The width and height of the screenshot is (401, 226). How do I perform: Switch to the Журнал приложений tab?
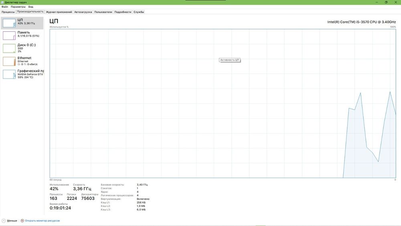pyautogui.click(x=59, y=12)
